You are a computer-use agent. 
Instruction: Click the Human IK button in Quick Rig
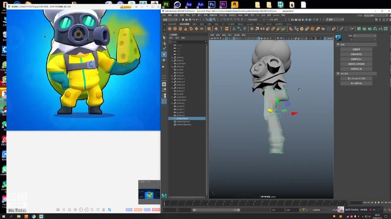click(x=356, y=79)
